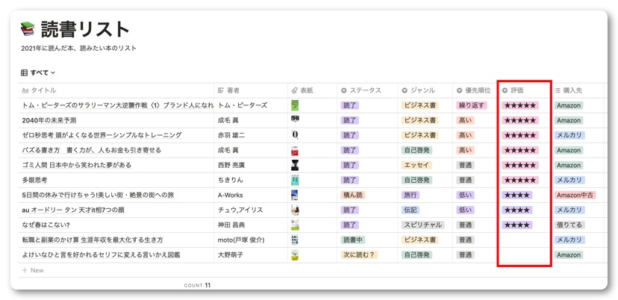
Task: Click the Aa icon in タイトル header
Action: click(25, 90)
